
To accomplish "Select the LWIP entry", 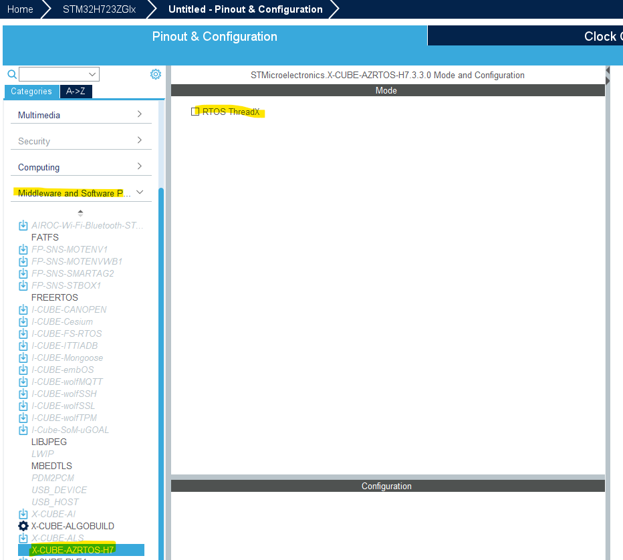I will (x=43, y=454).
